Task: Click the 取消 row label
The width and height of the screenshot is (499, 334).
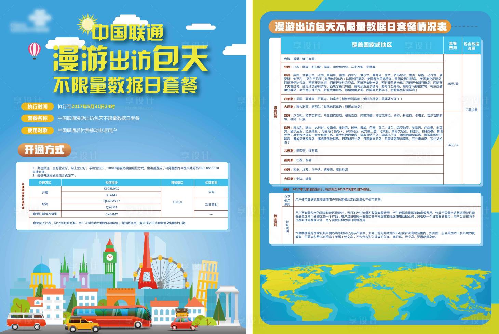Action: point(45,204)
